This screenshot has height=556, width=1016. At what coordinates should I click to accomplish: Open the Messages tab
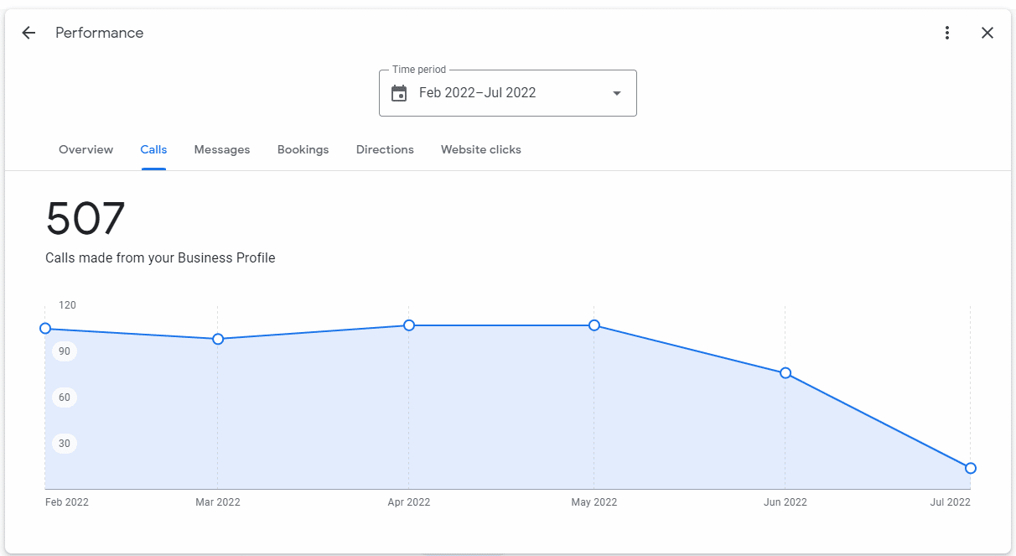pos(222,149)
